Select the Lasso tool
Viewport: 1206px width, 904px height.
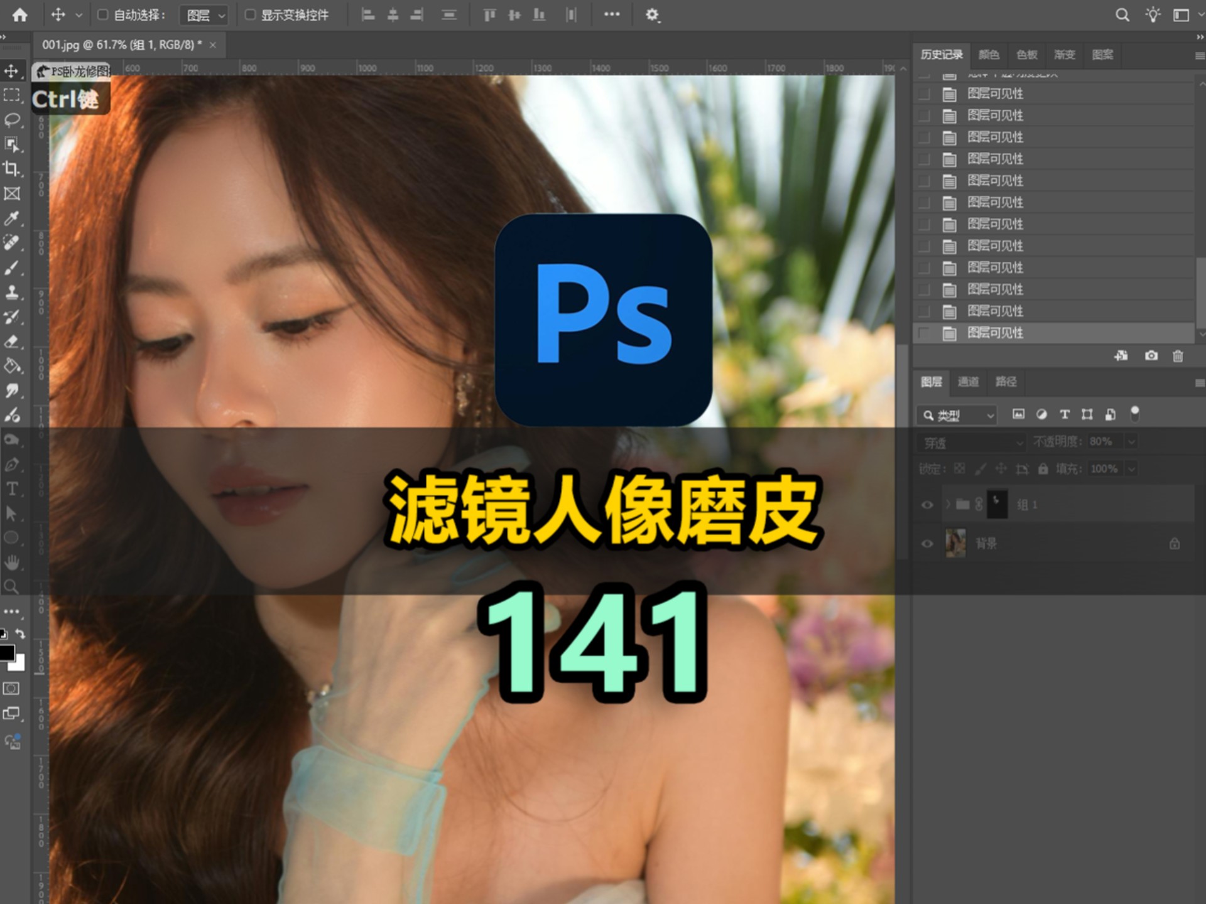[x=11, y=119]
